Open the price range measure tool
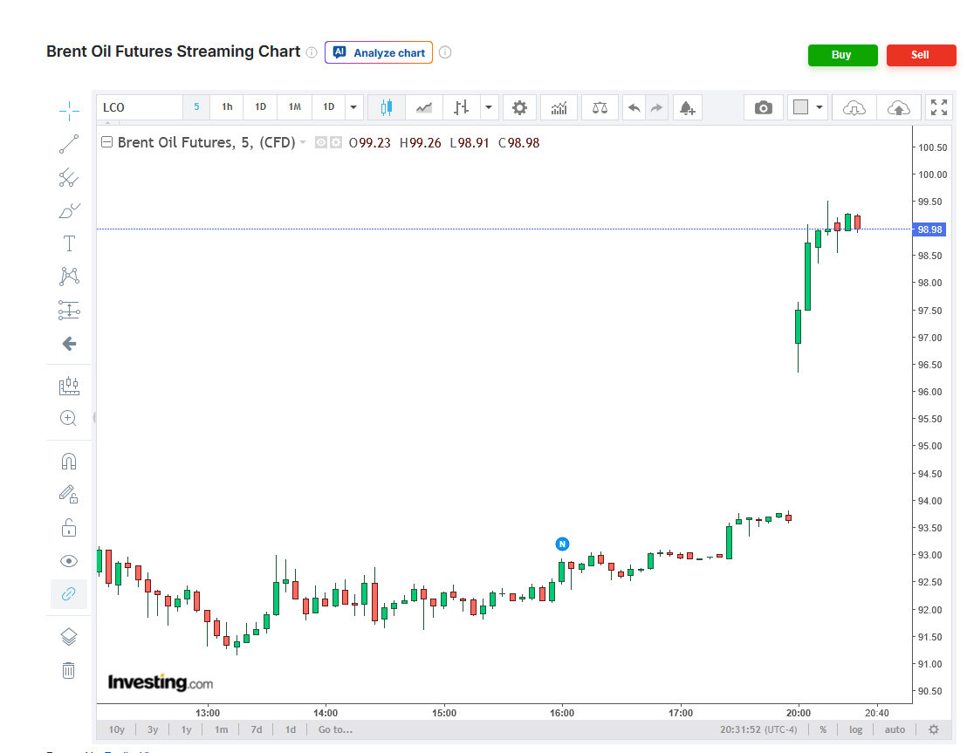The image size is (967, 753). [x=69, y=386]
